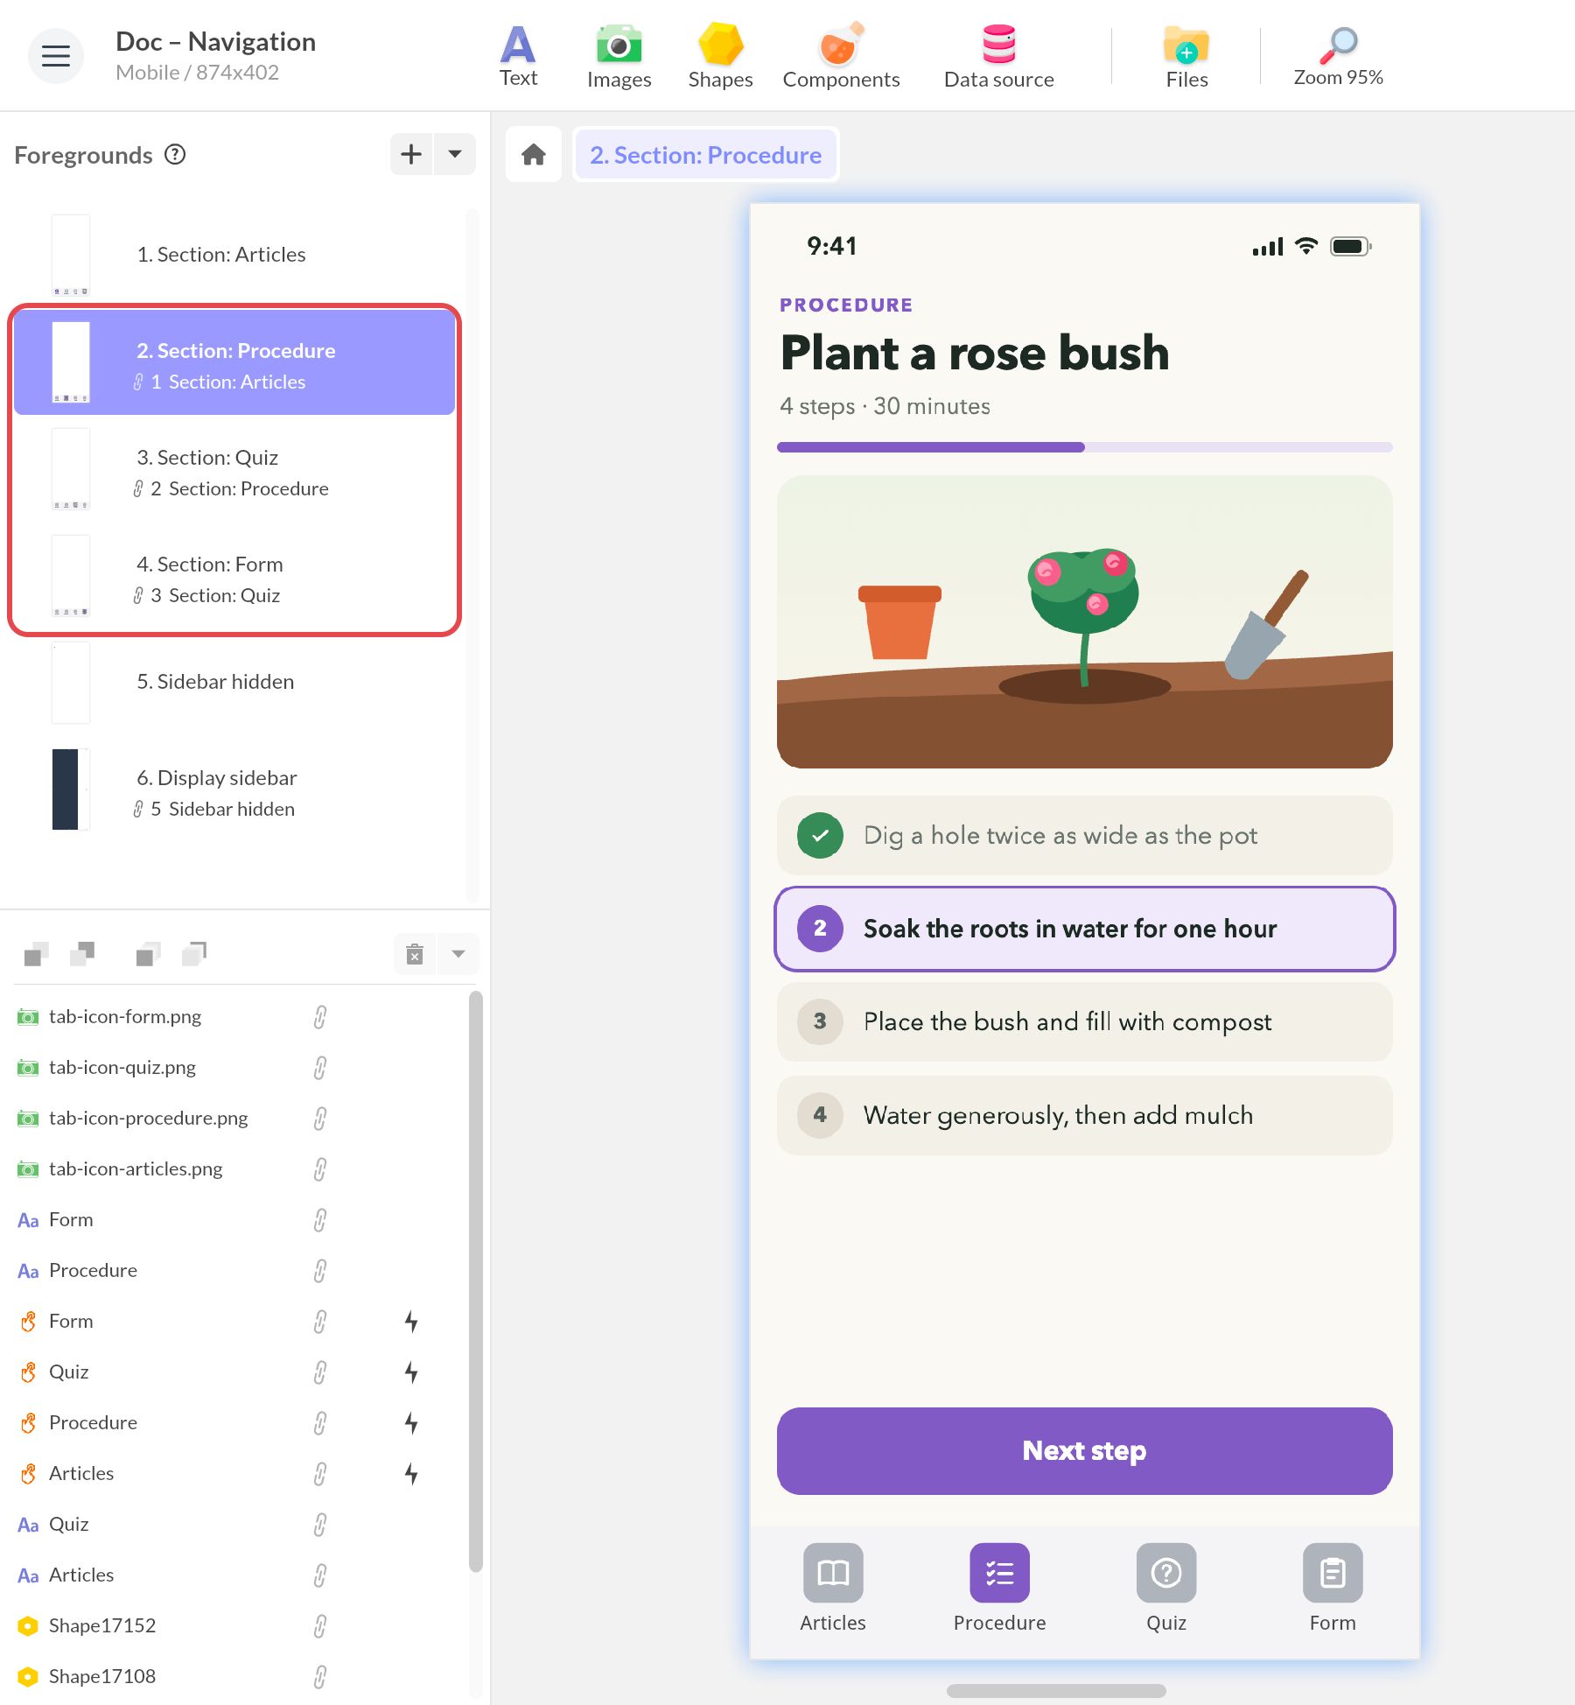Viewport: 1575px width, 1705px height.
Task: Switch to Quiz tab in preview
Action: [x=1166, y=1588]
